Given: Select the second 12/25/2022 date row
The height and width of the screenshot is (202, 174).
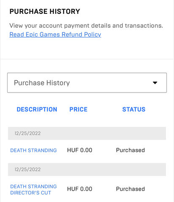Looking at the screenshot, I should point(87,170).
